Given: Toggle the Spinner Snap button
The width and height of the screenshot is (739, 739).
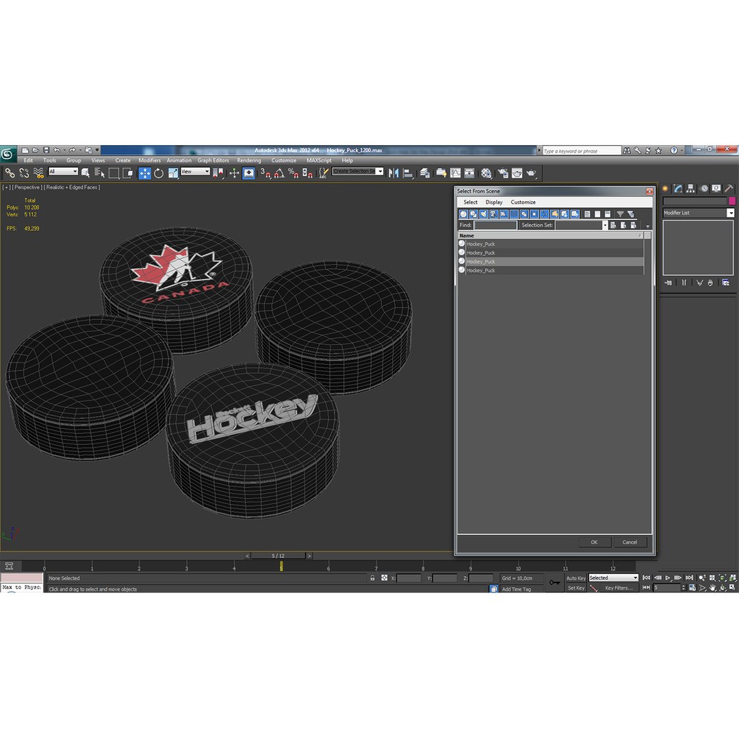Looking at the screenshot, I should point(307,173).
